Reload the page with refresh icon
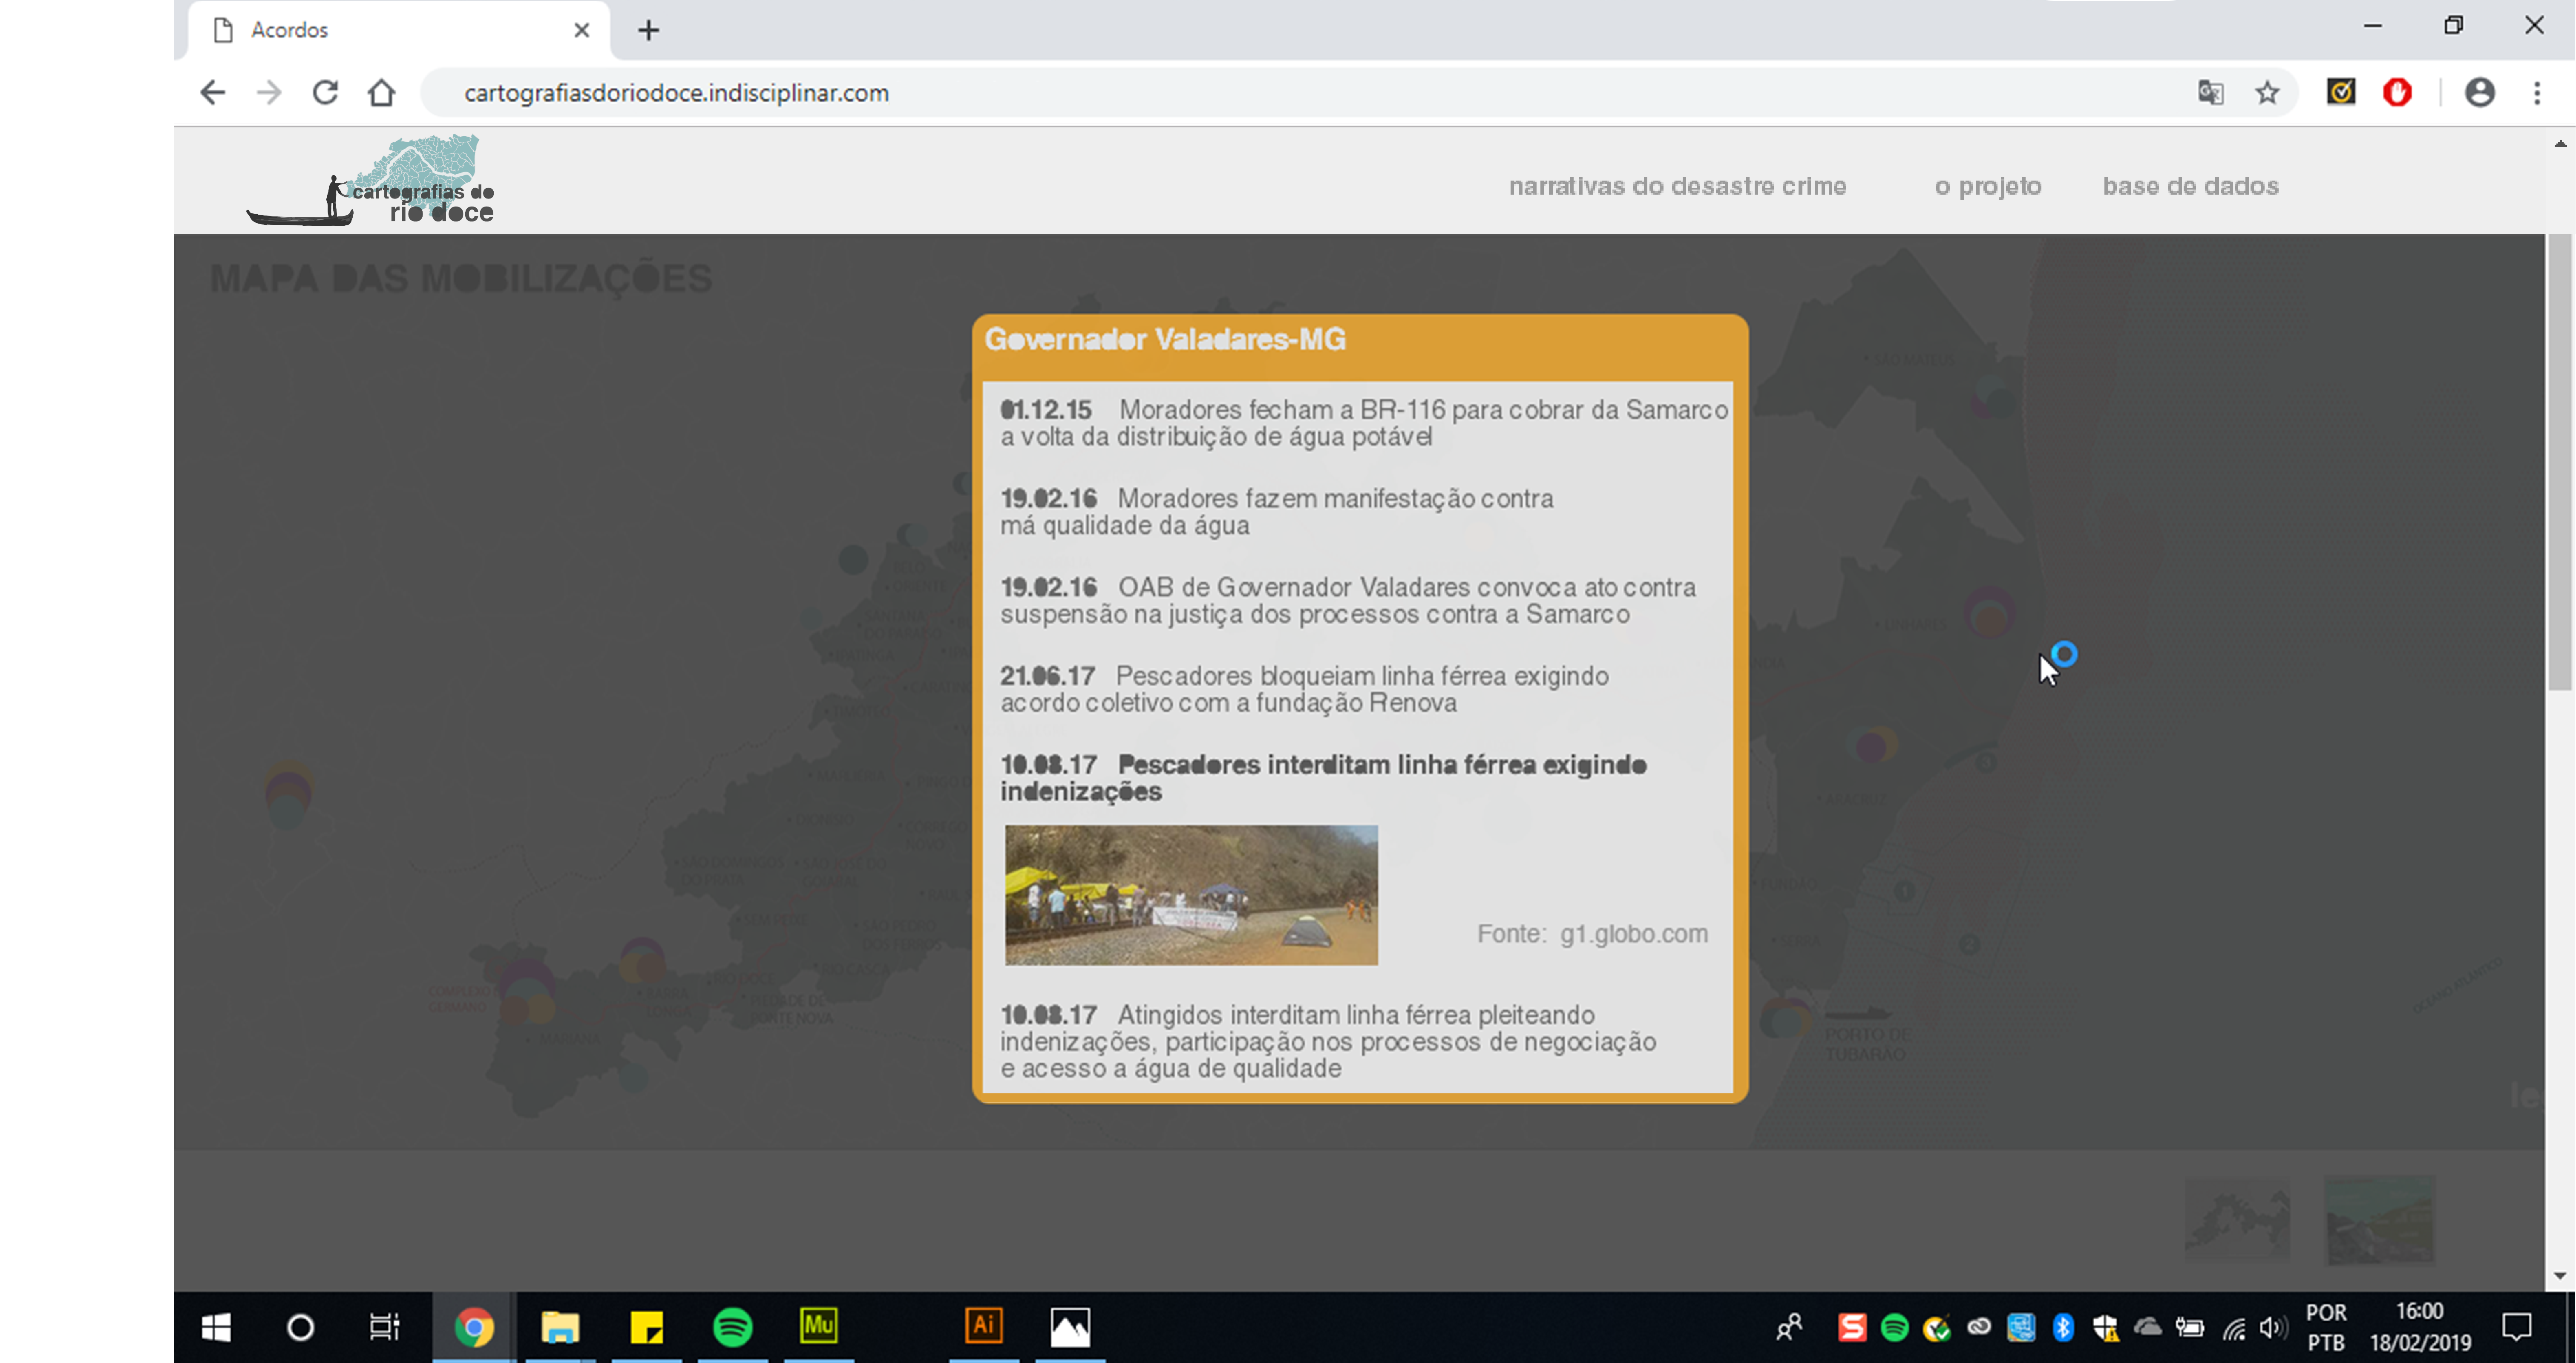This screenshot has width=2576, height=1363. click(x=325, y=93)
